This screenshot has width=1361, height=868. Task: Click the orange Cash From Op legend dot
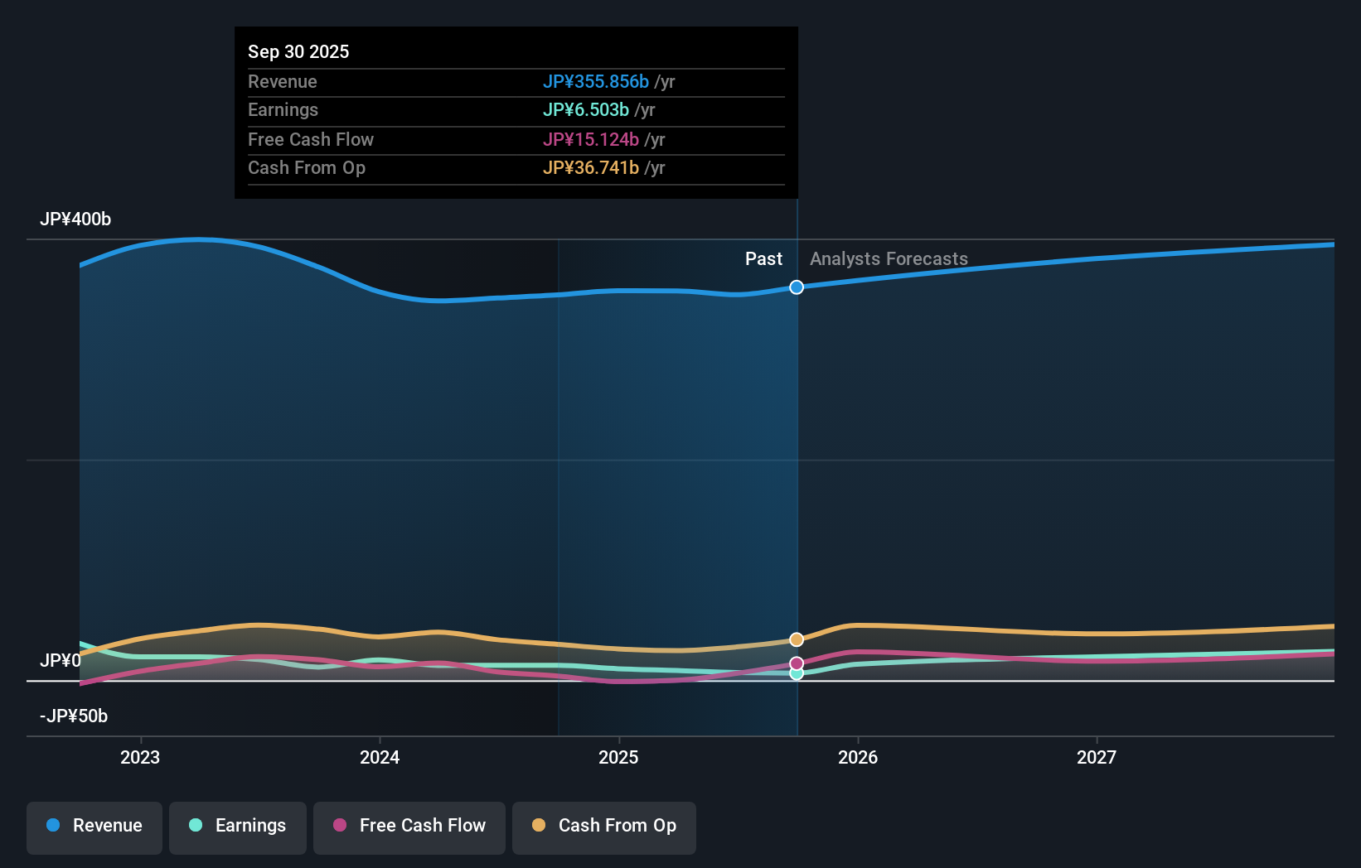(x=539, y=825)
